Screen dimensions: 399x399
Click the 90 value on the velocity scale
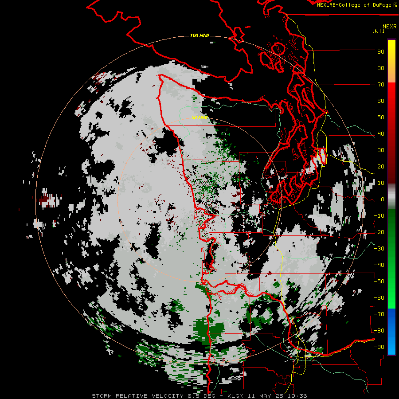pos(381,52)
